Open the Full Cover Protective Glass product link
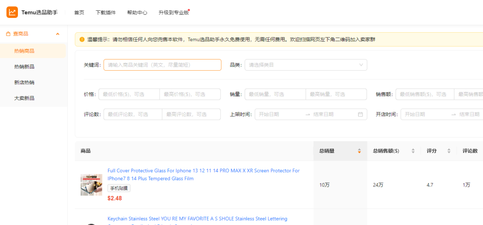The image size is (483, 225). [203, 174]
